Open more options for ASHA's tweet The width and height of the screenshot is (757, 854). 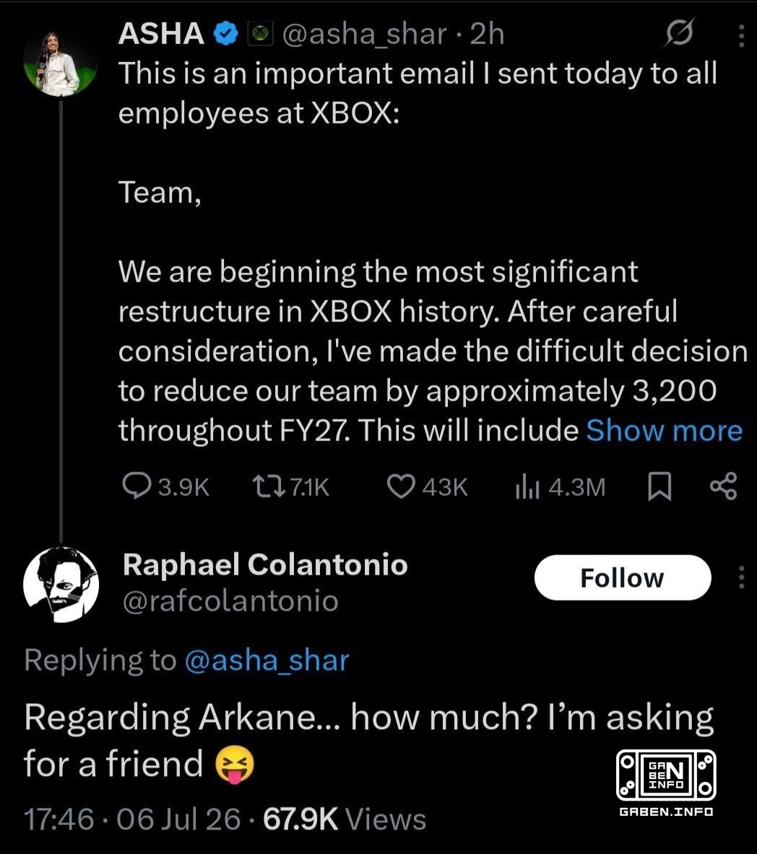(x=741, y=35)
